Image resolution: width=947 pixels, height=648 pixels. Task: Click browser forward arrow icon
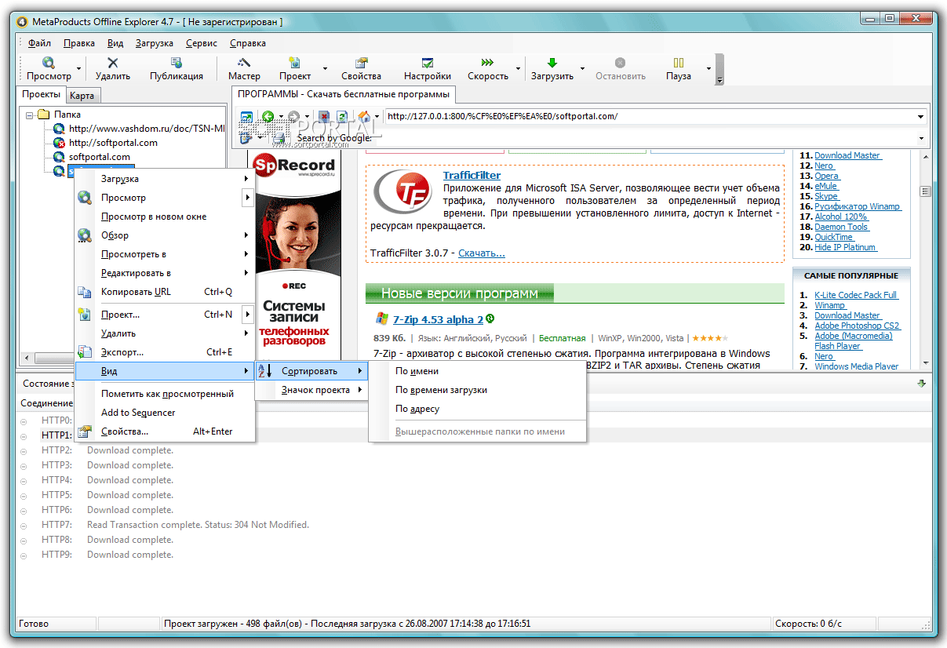point(293,117)
